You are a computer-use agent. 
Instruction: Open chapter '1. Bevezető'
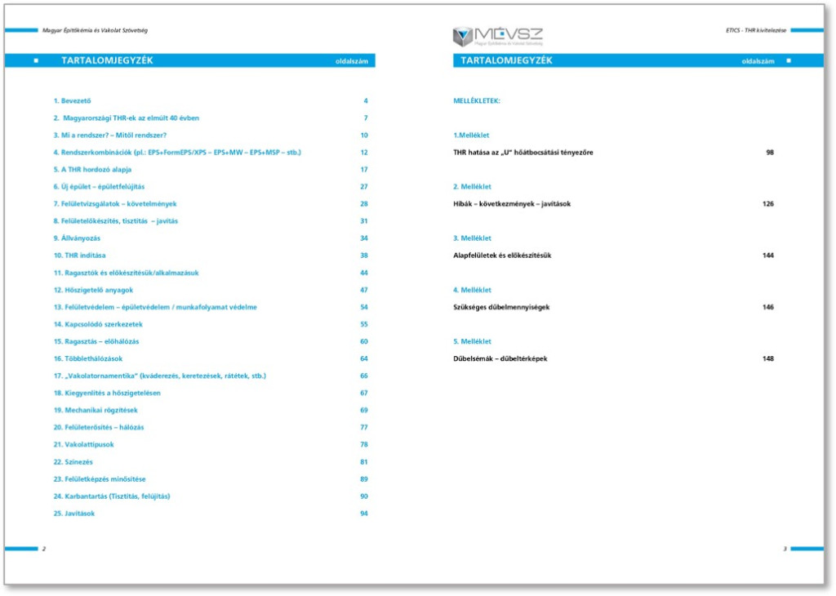click(72, 100)
